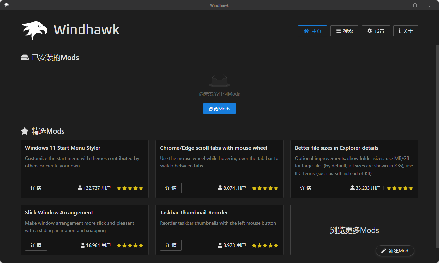This screenshot has height=263, width=439.
Task: Minimize the Windhawk window
Action: tap(399, 5)
